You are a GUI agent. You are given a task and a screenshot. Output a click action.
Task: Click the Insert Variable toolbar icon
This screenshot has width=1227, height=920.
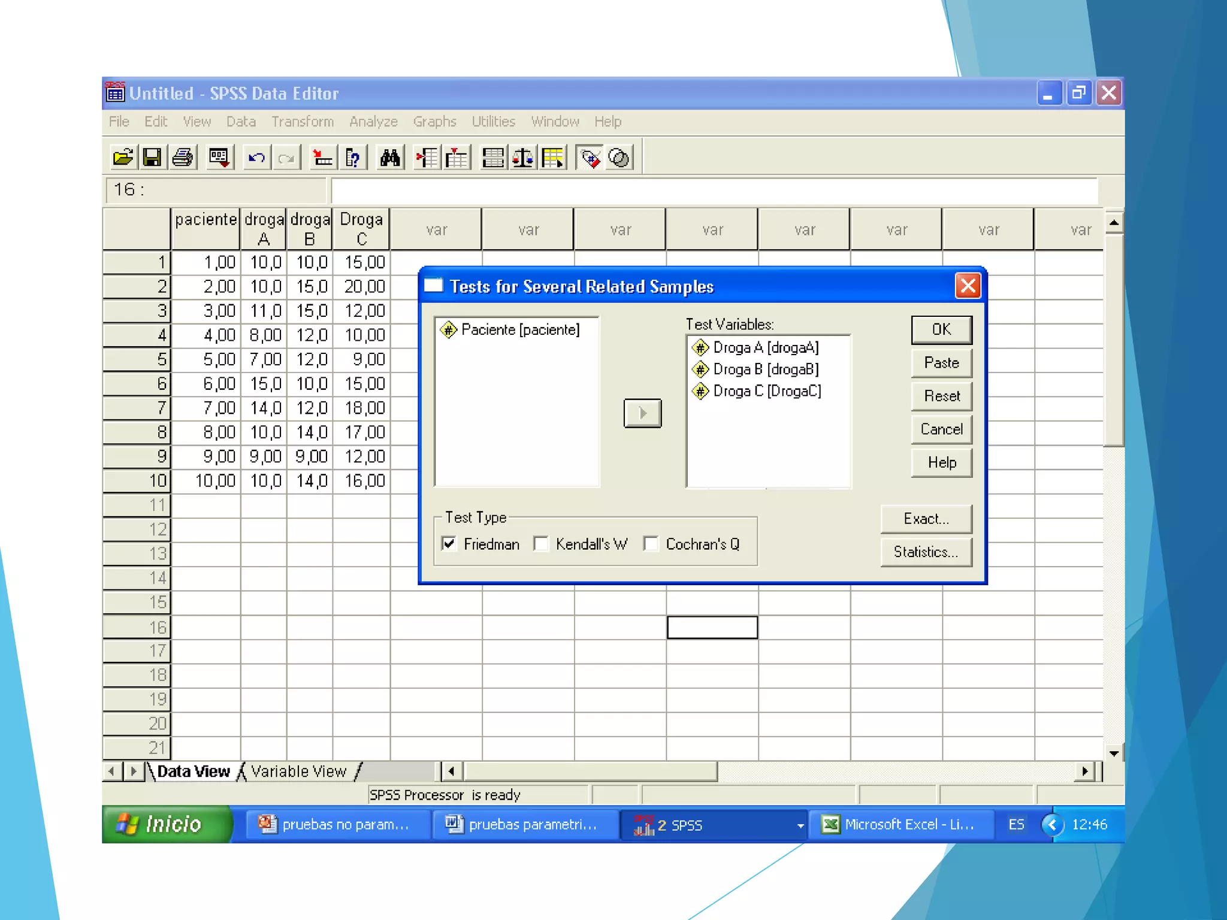pos(457,158)
